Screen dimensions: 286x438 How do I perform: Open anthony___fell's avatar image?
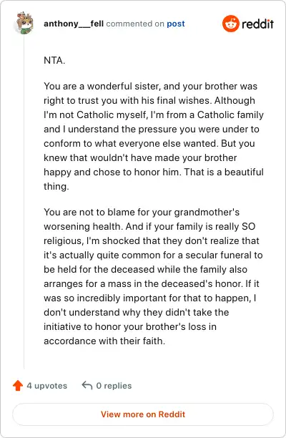point(24,23)
